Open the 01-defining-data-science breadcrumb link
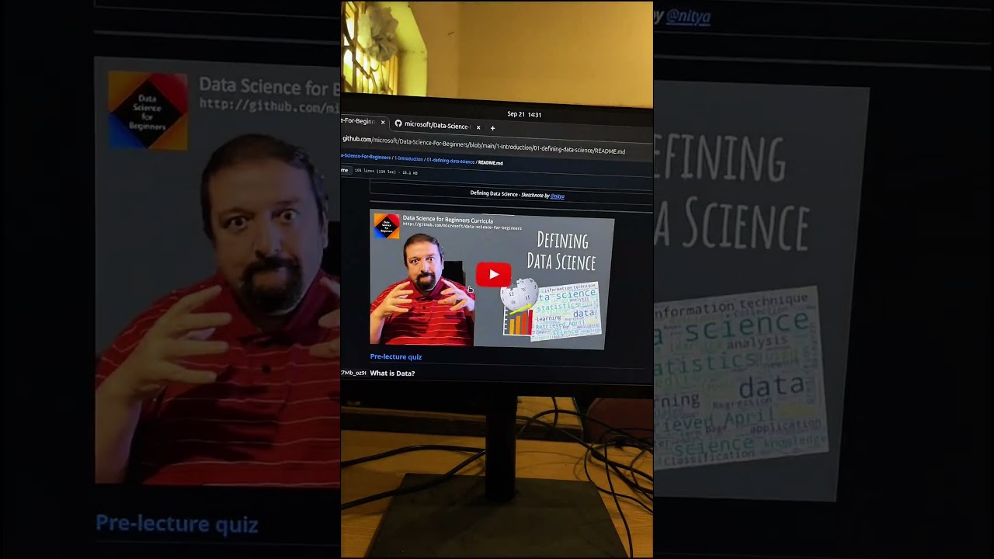 [450, 161]
